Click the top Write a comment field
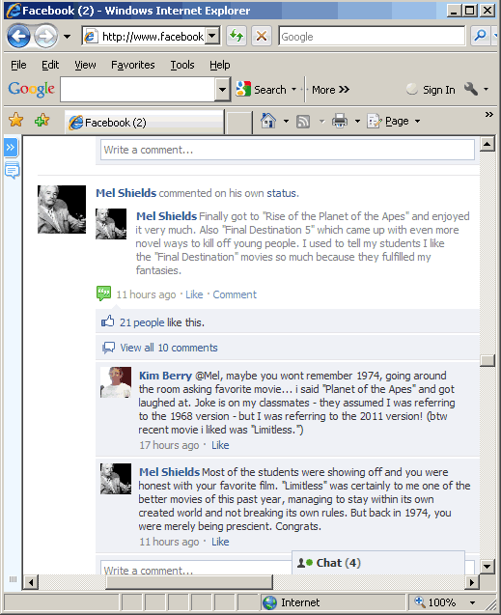This screenshot has height=615, width=501. (288, 150)
